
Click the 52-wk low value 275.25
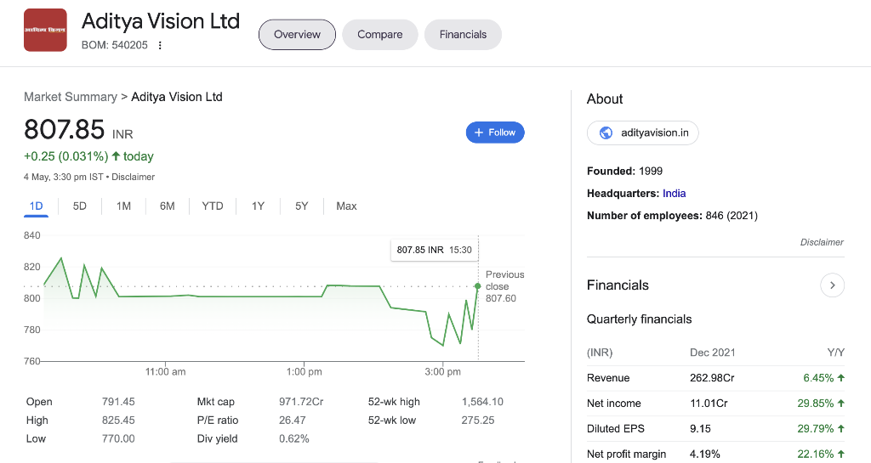(x=478, y=421)
